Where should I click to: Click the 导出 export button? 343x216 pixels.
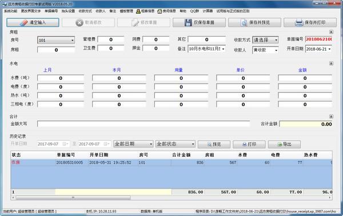pos(284,144)
